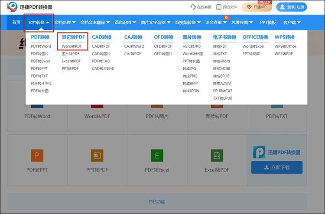Select OFD转图片 entry
This screenshot has height=214, width=325.
click(163, 54)
